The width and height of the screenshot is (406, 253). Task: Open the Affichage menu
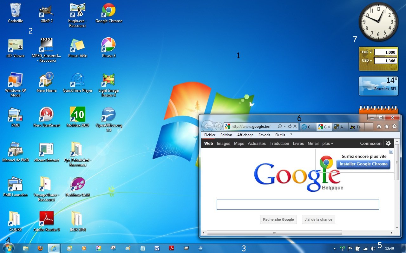pos(245,135)
